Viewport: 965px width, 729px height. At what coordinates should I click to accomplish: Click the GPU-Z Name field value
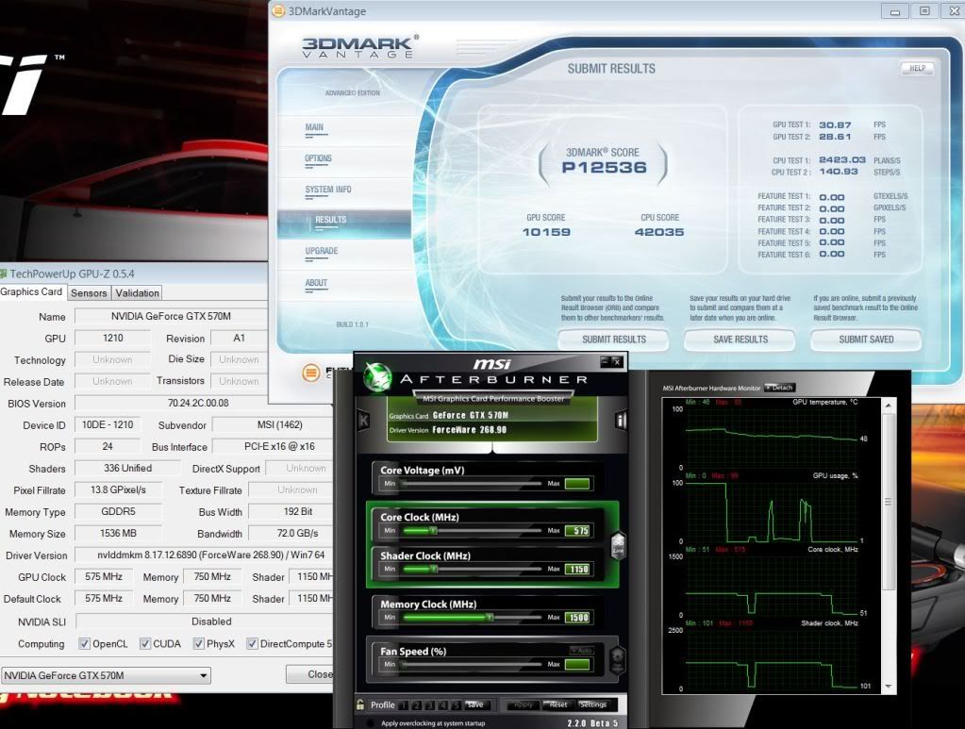171,316
